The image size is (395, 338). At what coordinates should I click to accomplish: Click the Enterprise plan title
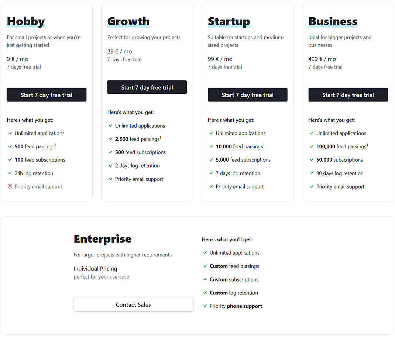tap(103, 239)
